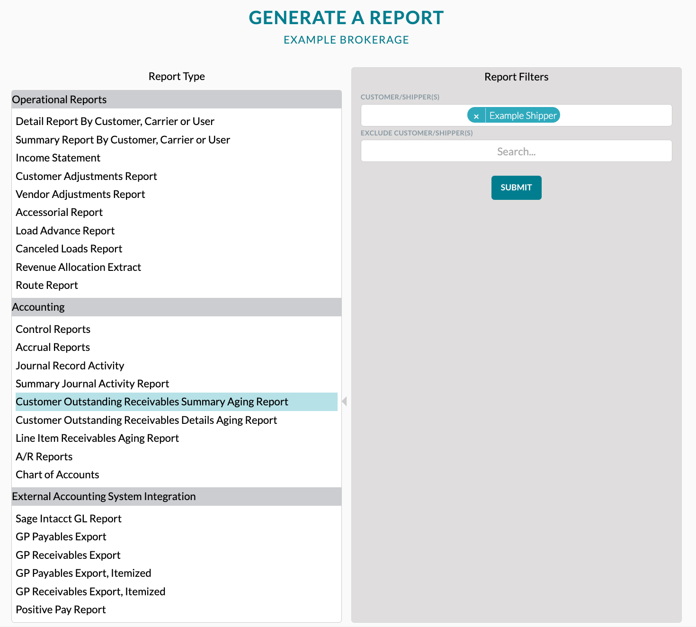The width and height of the screenshot is (696, 627).
Task: Select Accrual Reports
Action: point(53,347)
